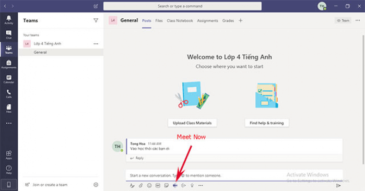The width and height of the screenshot is (365, 191).
Task: Select the Lớp 4 Tiếng Anh team
Action: pos(61,44)
